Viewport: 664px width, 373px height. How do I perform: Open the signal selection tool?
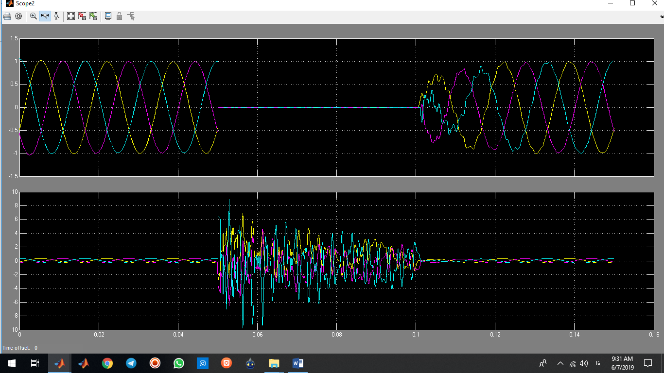pyautogui.click(x=131, y=16)
